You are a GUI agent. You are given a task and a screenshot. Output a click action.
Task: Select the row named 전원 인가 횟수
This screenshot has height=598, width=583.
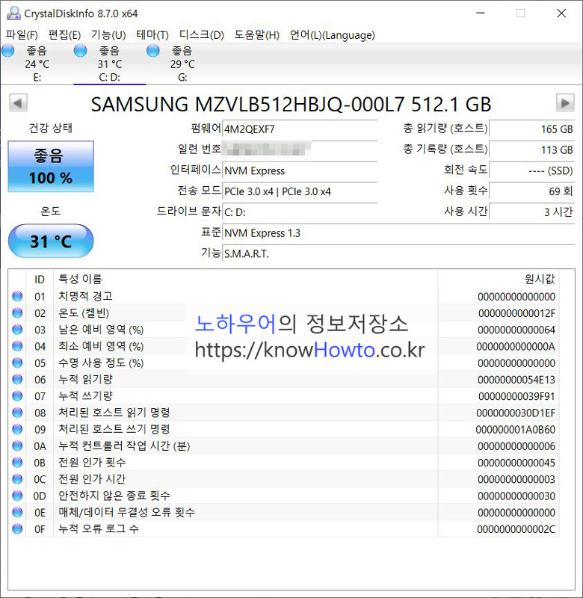(284, 462)
